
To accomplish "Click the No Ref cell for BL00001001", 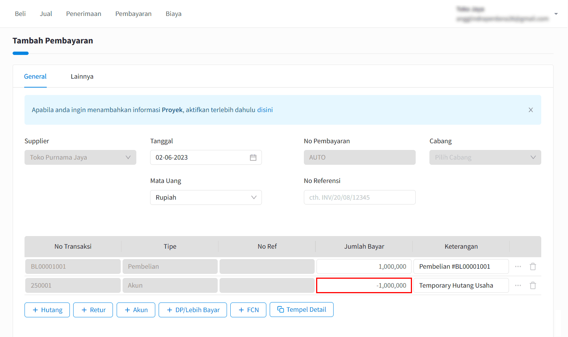I will 267,266.
